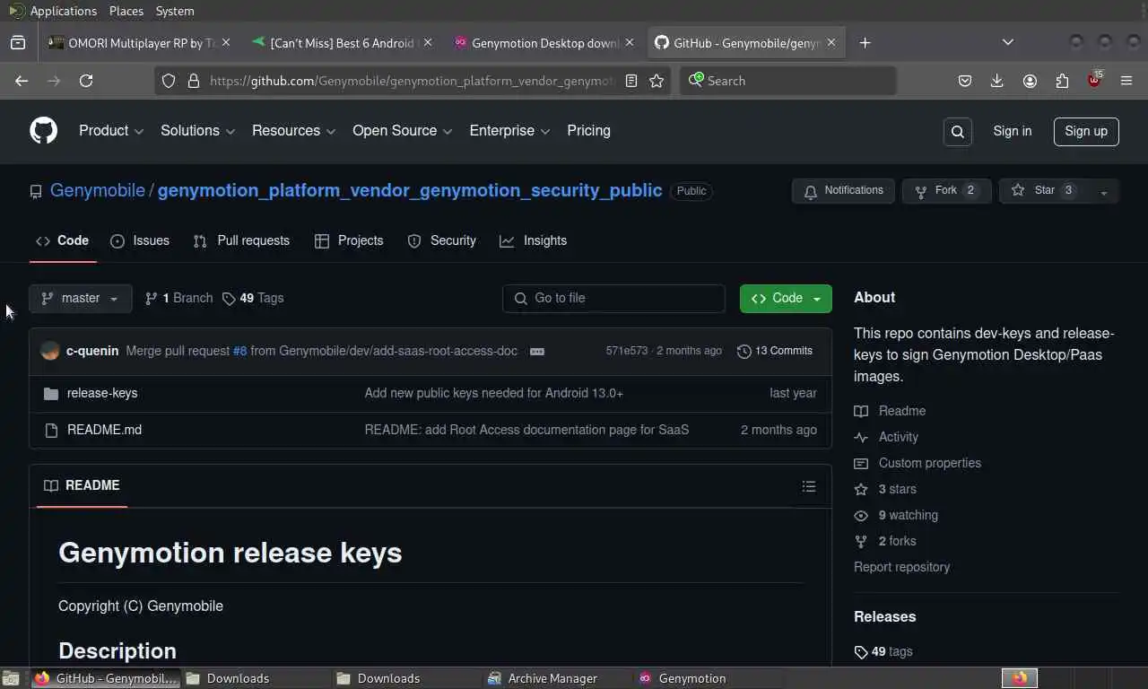
Task: Switch to Pull requests tab
Action: pos(242,241)
